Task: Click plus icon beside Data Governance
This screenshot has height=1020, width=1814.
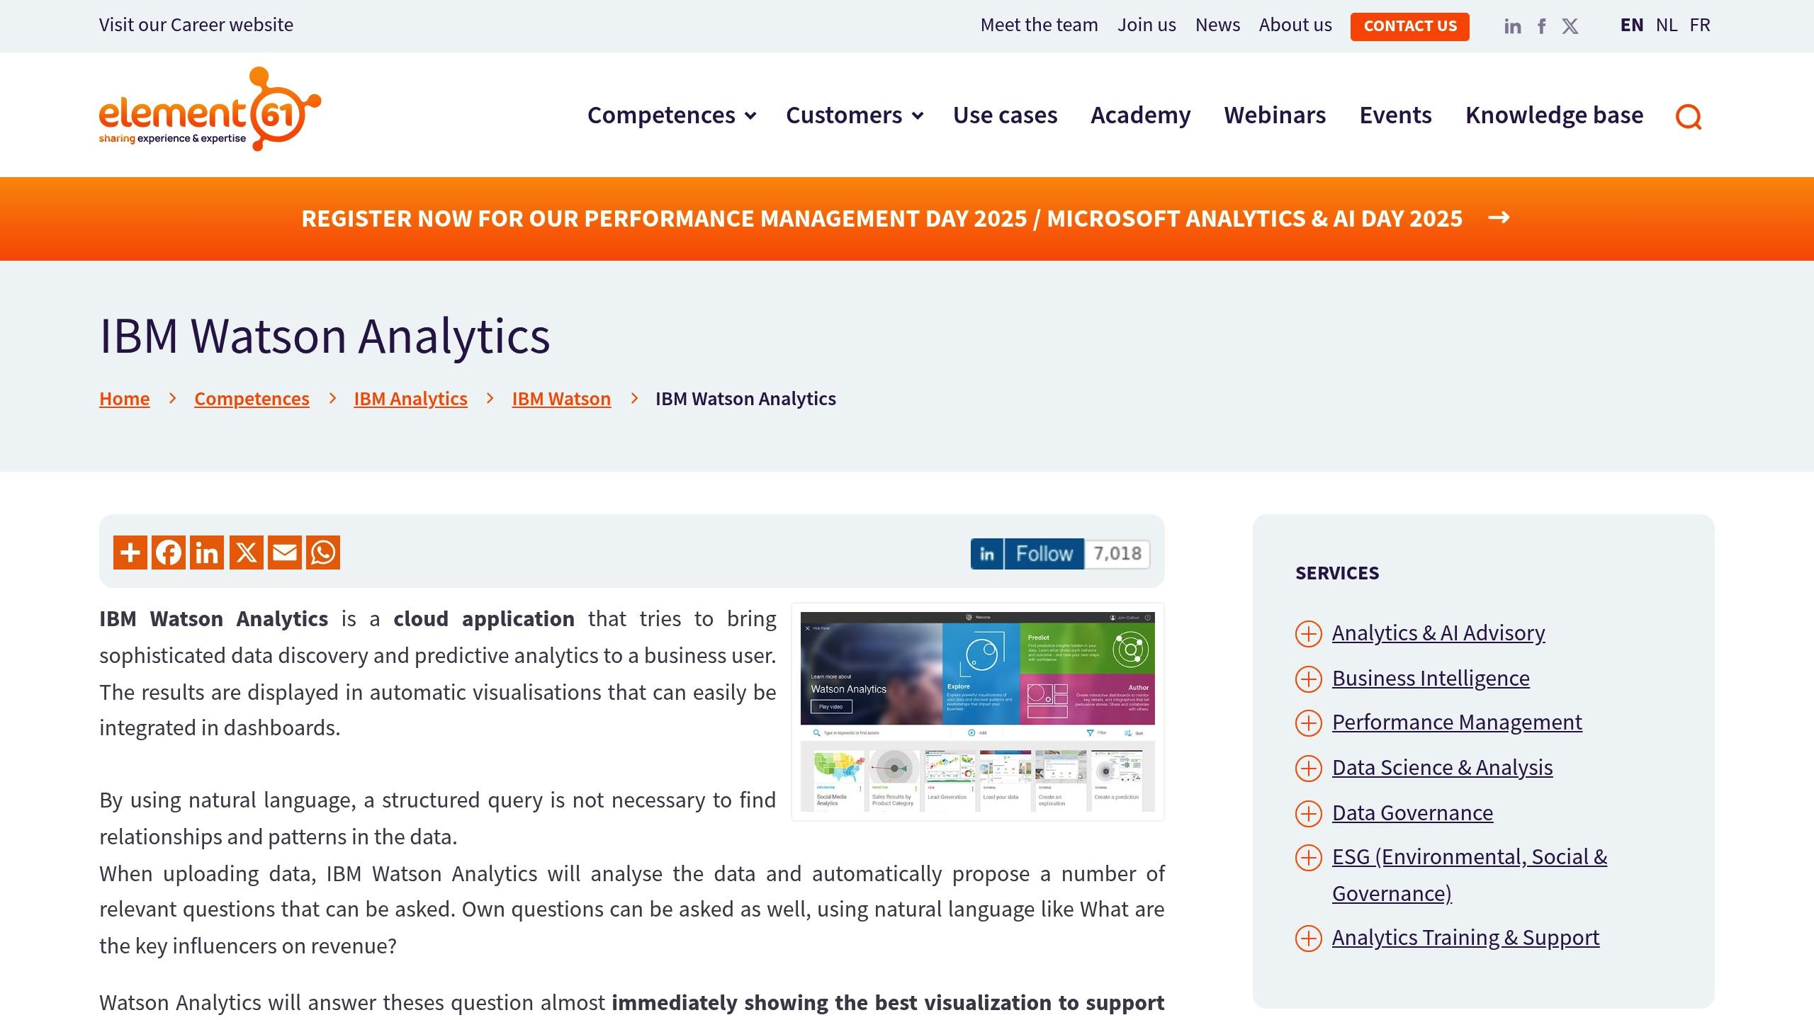Action: [x=1309, y=813]
